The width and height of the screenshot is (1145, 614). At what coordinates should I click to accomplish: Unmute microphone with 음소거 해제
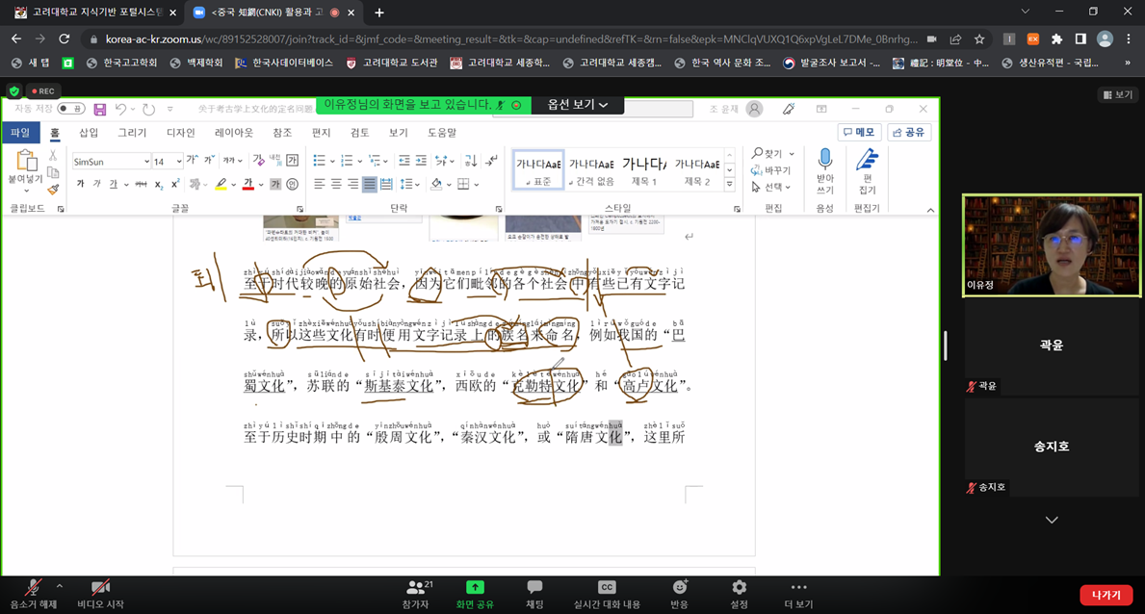33,589
